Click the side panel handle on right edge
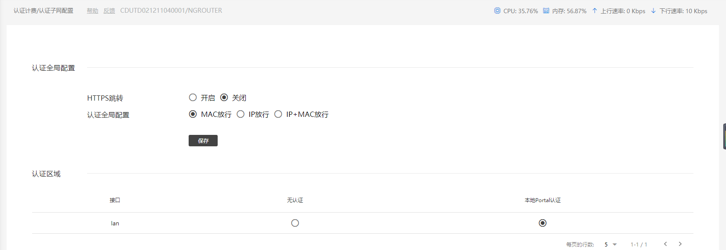 (x=724, y=136)
